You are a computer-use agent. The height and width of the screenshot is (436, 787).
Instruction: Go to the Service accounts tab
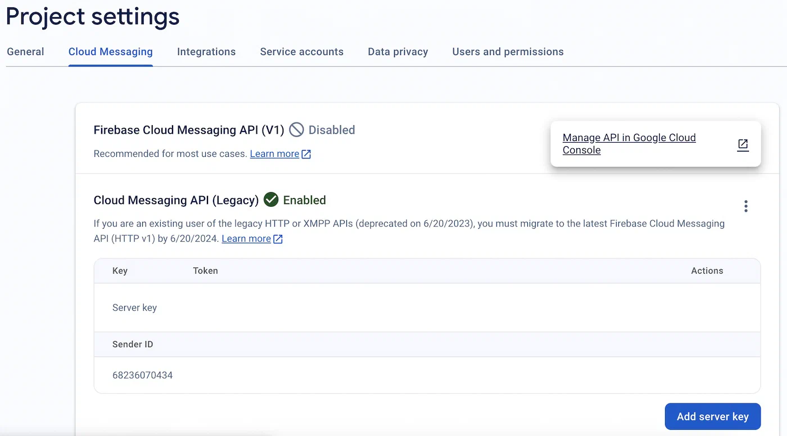[301, 52]
